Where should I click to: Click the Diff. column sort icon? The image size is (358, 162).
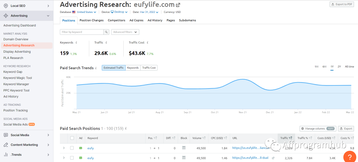(x=174, y=138)
